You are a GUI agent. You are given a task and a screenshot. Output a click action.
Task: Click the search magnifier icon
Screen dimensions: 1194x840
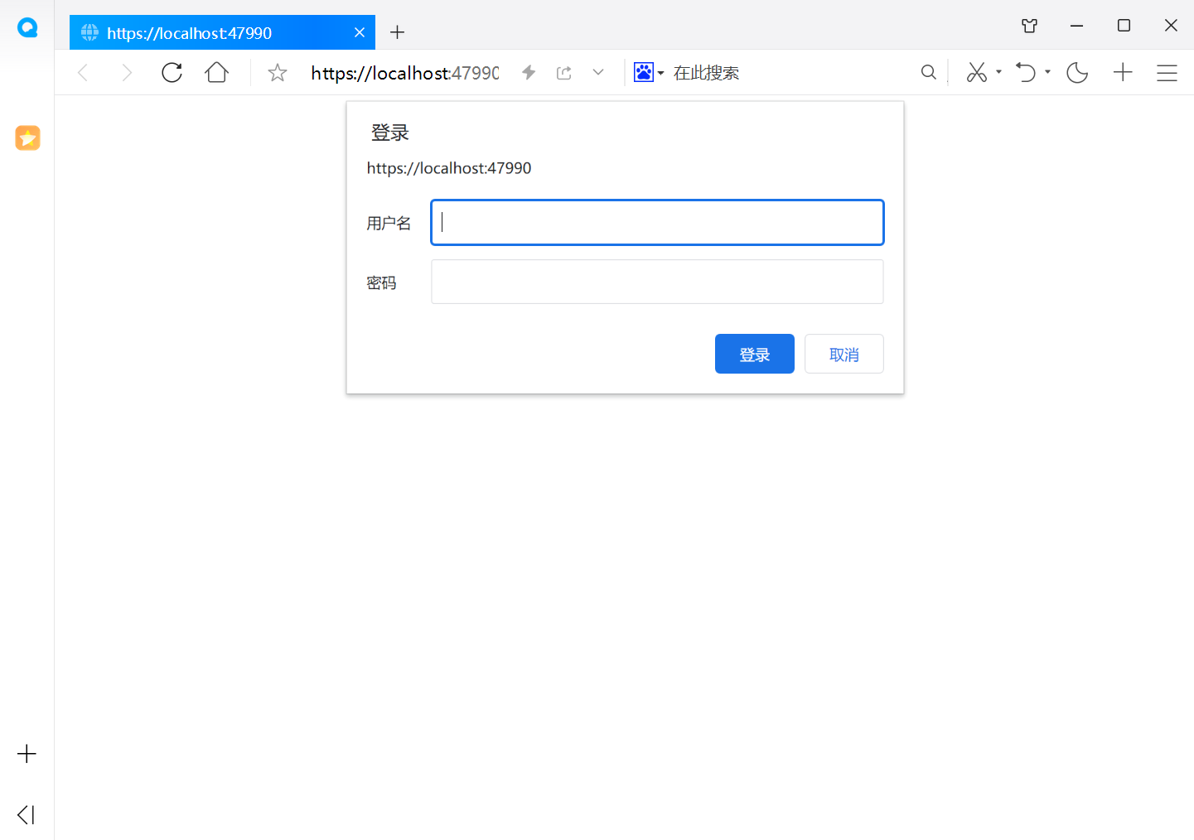(x=929, y=73)
